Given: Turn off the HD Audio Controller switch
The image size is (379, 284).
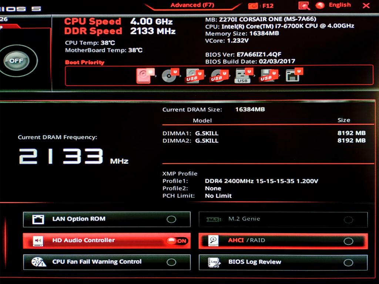Looking at the screenshot, I should pos(177,241).
